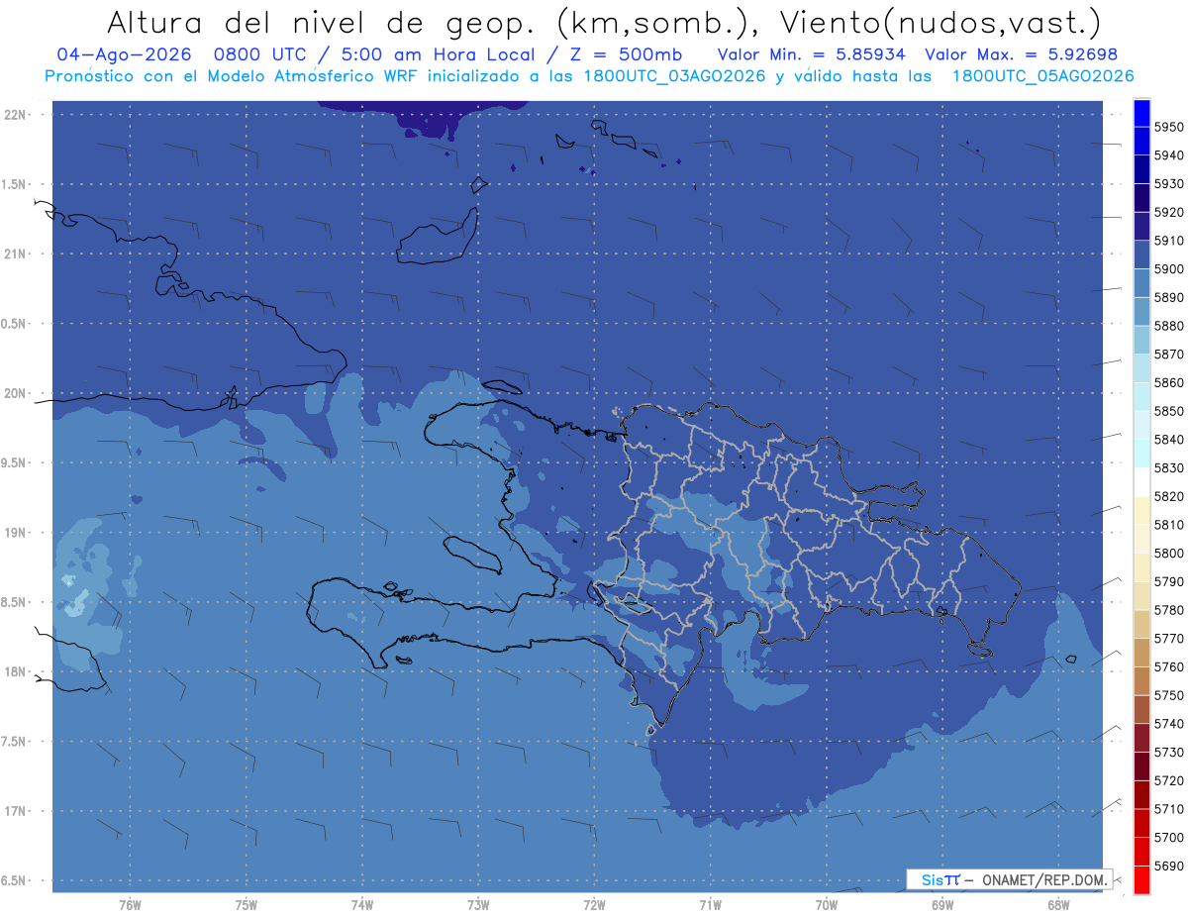Click the legend value '5750'

click(1168, 695)
